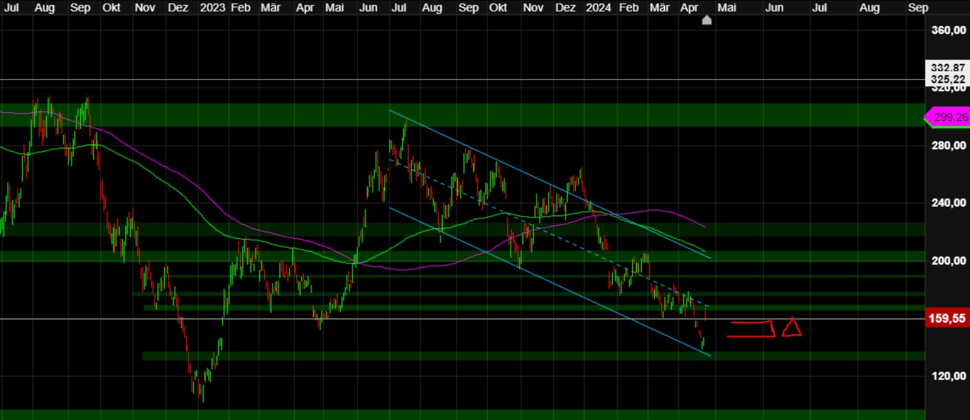
Task: Select the red rectangle annotation
Action: pos(750,328)
